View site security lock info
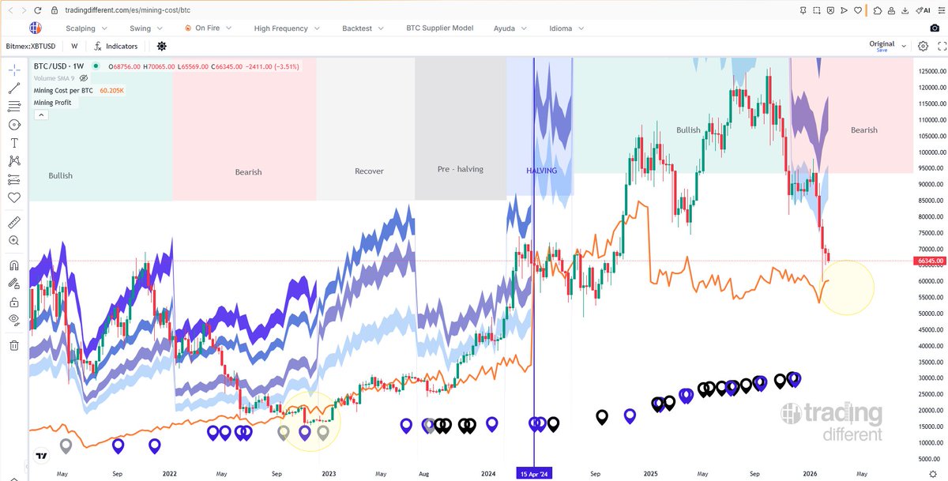 pos(54,10)
